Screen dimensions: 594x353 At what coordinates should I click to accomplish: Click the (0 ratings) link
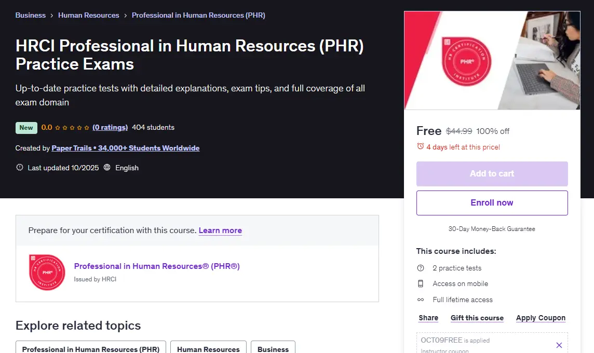(110, 127)
